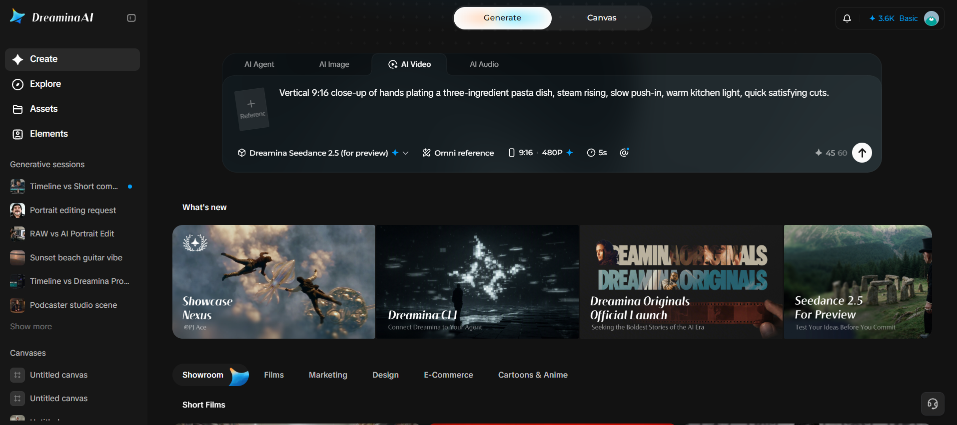Click the @ mention icon in prompt bar
The image size is (957, 425).
624,153
